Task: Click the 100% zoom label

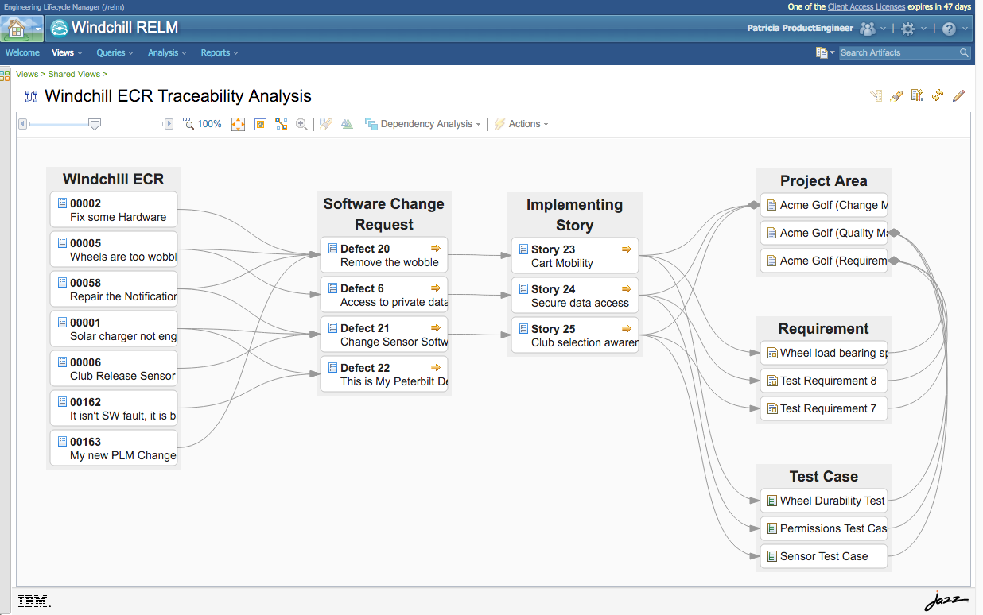Action: point(210,124)
